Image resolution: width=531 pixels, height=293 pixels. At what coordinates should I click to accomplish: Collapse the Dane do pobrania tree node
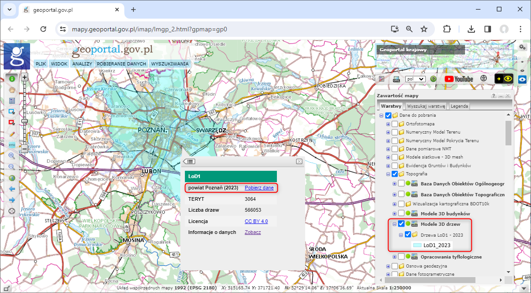click(382, 115)
